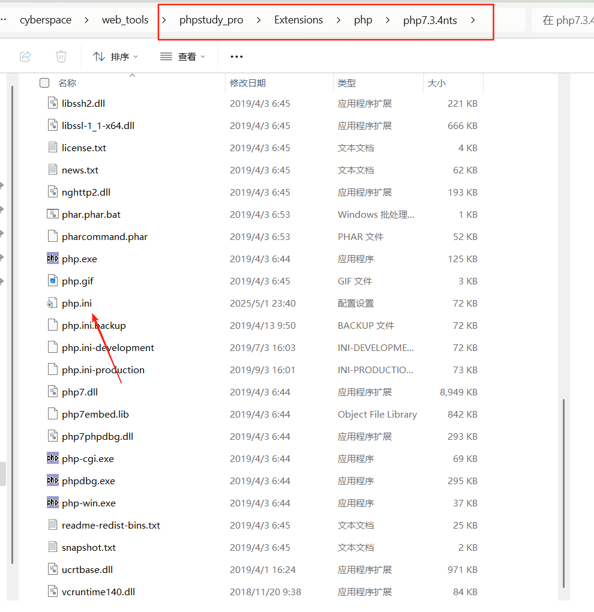This screenshot has height=612, width=594.
Task: Sort by the 修改日期 column header
Action: point(248,83)
